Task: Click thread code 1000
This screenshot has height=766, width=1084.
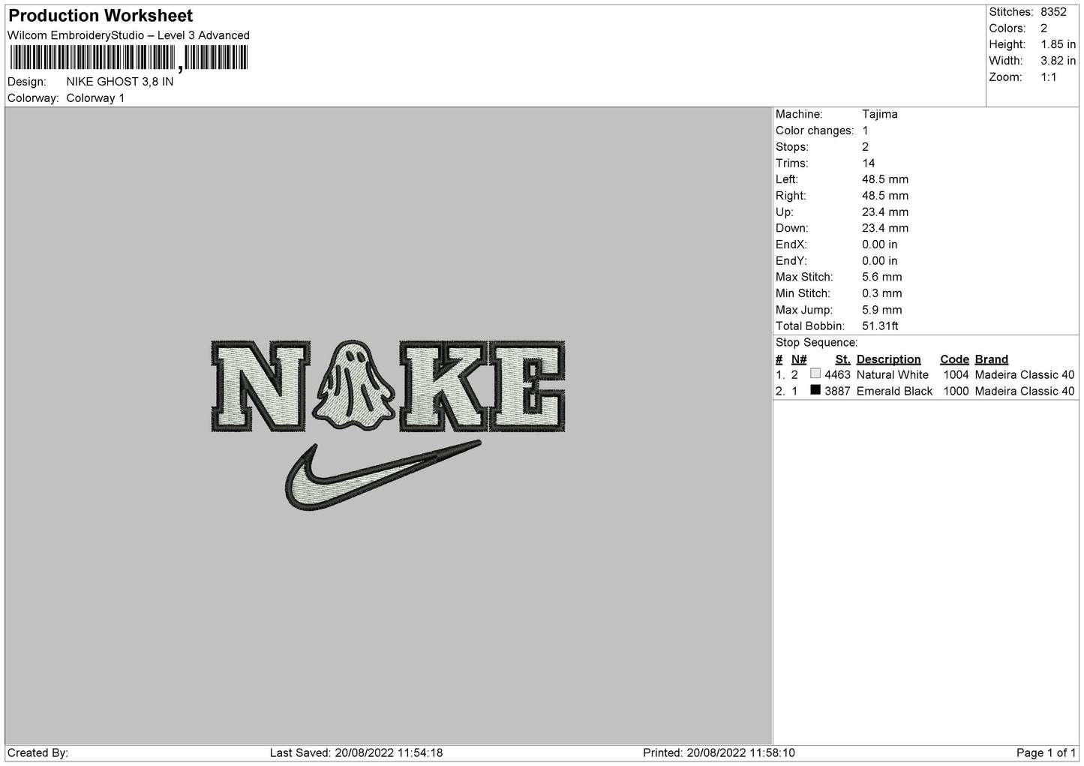Action: [956, 392]
